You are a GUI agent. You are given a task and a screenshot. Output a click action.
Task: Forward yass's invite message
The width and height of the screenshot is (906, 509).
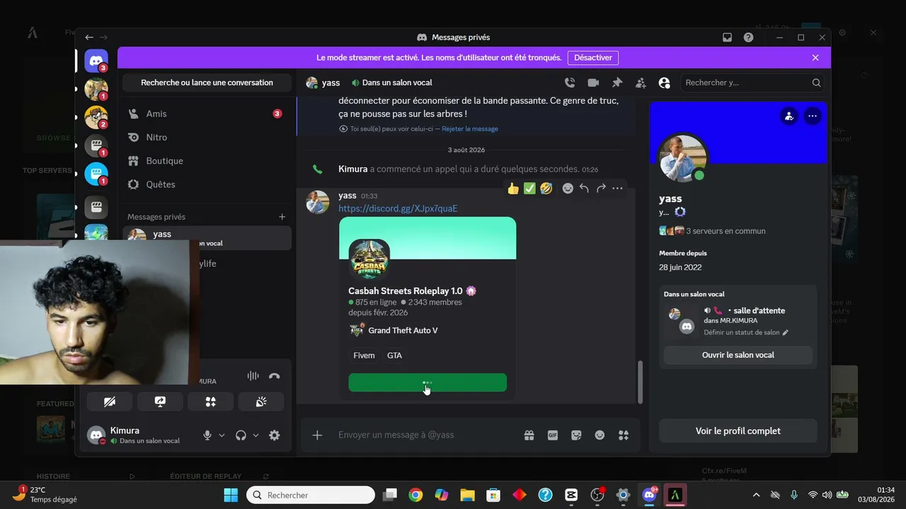pyautogui.click(x=601, y=188)
